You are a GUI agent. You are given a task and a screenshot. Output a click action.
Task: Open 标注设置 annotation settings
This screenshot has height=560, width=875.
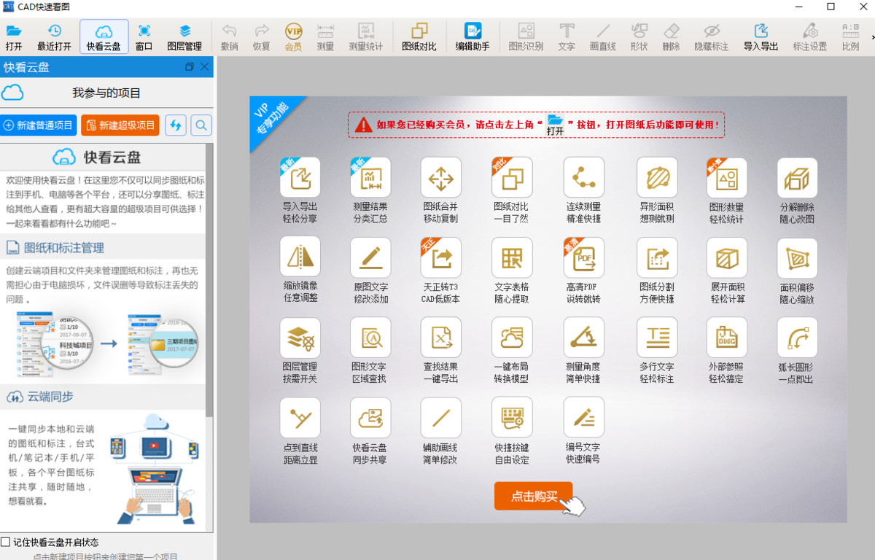(810, 37)
